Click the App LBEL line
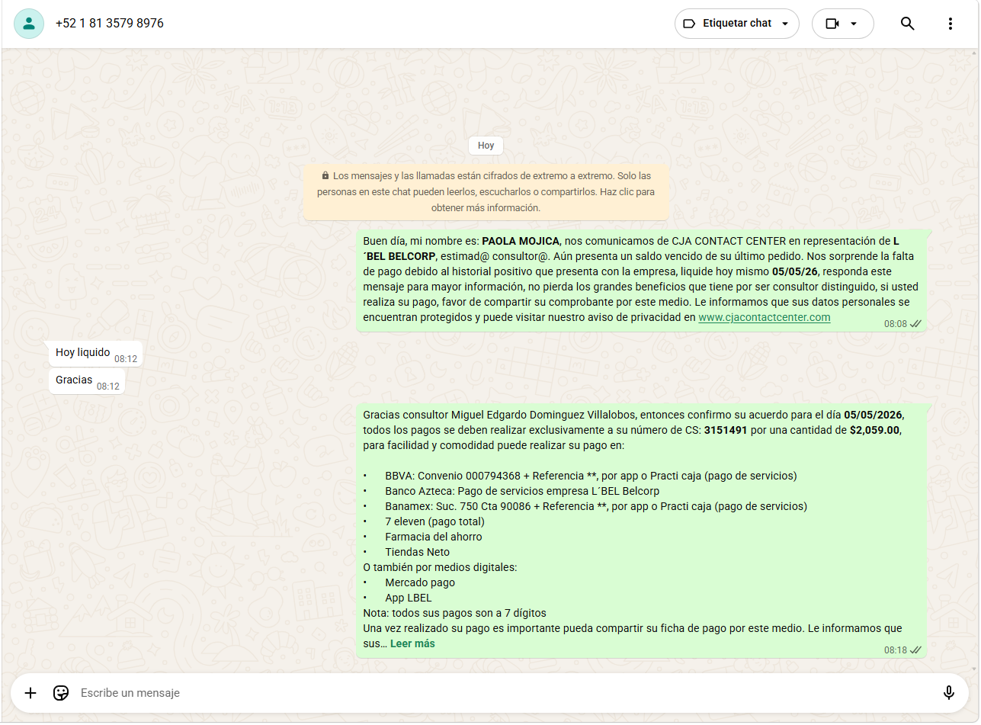The height and width of the screenshot is (725, 981). click(x=409, y=598)
